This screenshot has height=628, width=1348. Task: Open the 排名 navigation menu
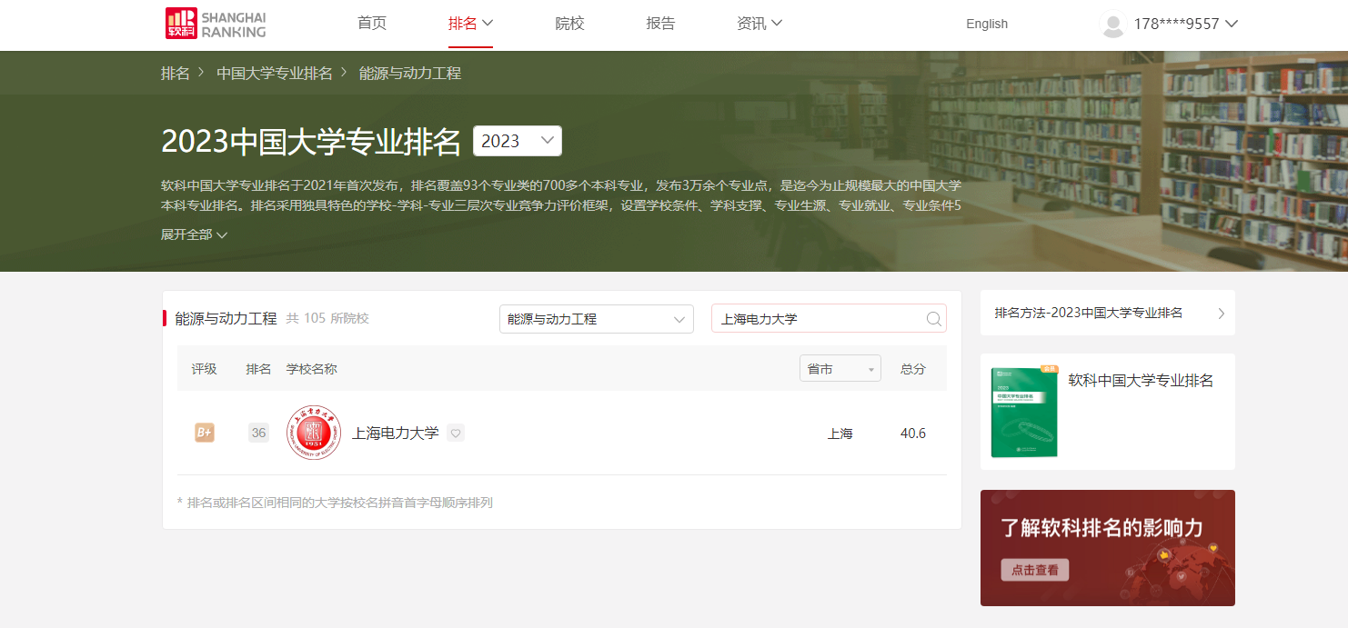(x=470, y=24)
